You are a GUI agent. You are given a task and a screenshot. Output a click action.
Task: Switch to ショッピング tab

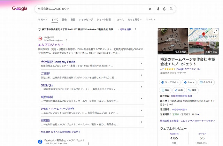(x=86, y=20)
